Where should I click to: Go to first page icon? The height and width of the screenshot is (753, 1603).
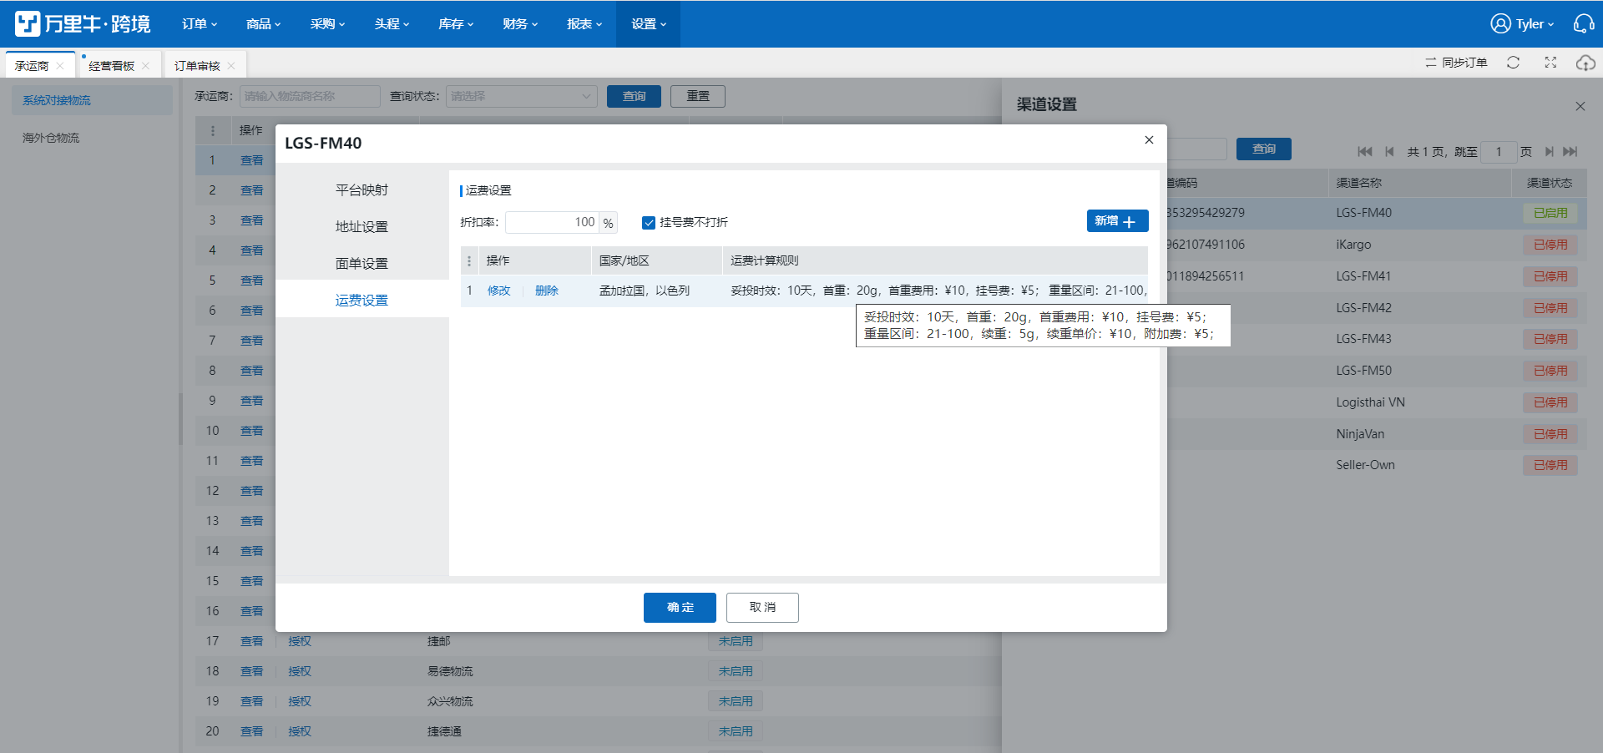click(1365, 151)
